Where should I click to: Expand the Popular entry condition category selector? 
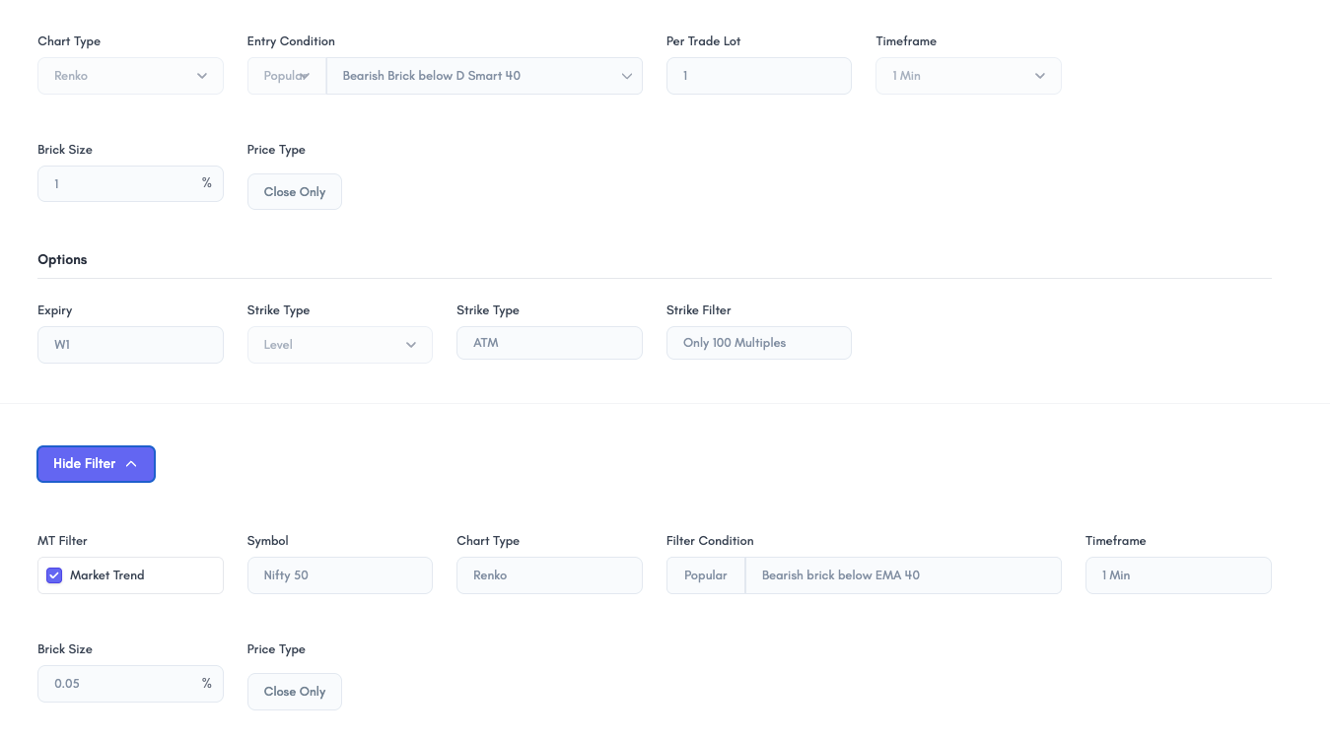click(x=287, y=76)
